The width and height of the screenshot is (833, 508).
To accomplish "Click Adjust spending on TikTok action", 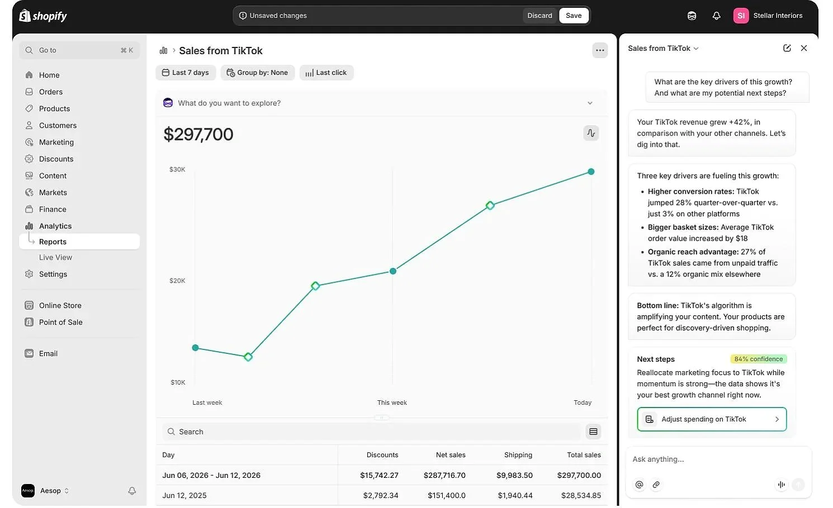I will click(x=712, y=419).
